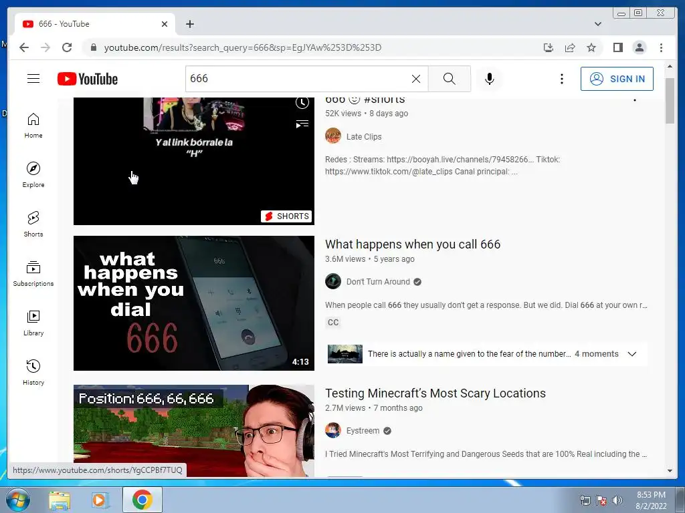Click the page scrollbar thumb
The height and width of the screenshot is (513, 685).
(x=670, y=100)
